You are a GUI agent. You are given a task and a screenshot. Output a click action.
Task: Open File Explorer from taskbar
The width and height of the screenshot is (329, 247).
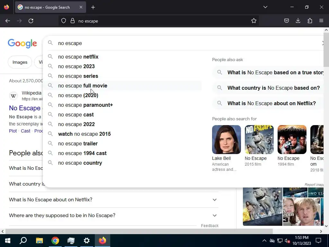pos(39,241)
